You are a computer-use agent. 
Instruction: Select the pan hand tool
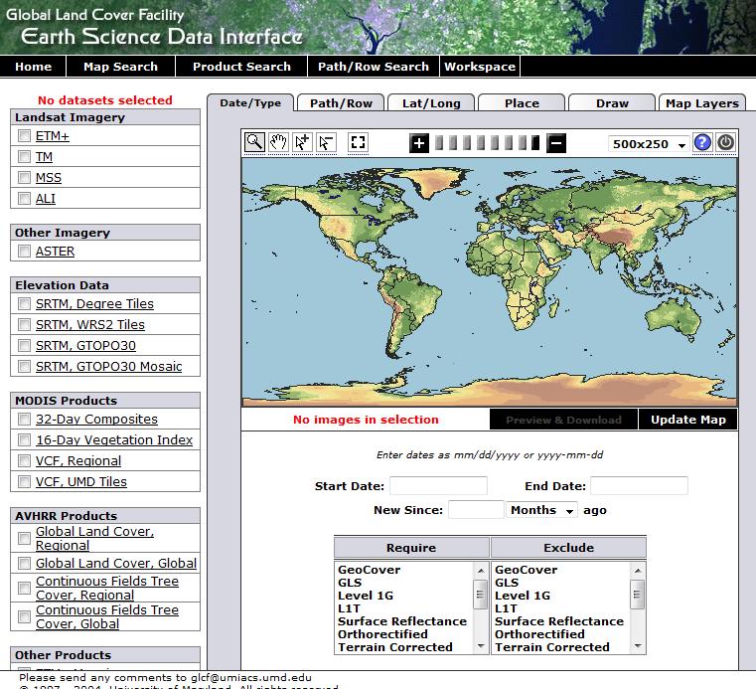coord(278,142)
